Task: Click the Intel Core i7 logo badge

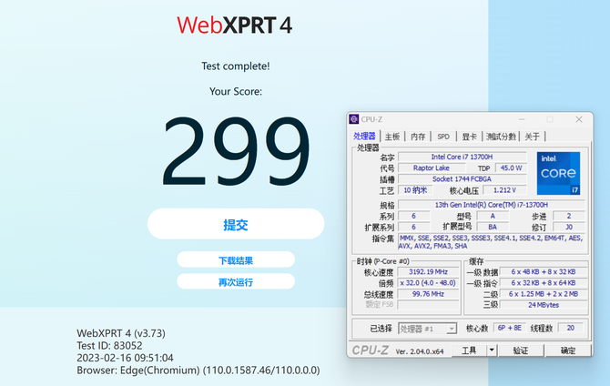Action: [x=558, y=173]
